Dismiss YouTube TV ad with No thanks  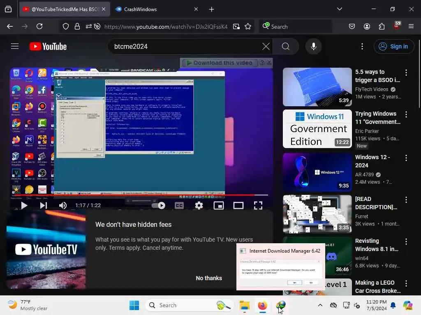(208, 278)
